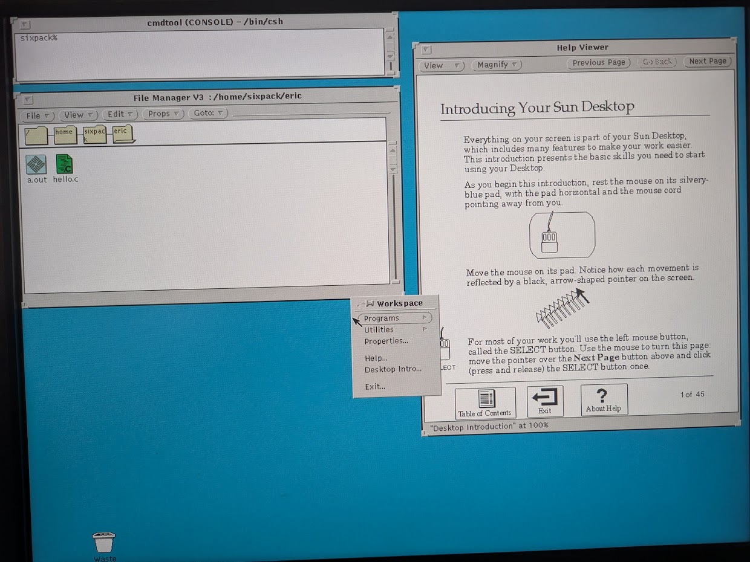Open File Manager window menu button
Image resolution: width=750 pixels, height=562 pixels.
[28, 100]
